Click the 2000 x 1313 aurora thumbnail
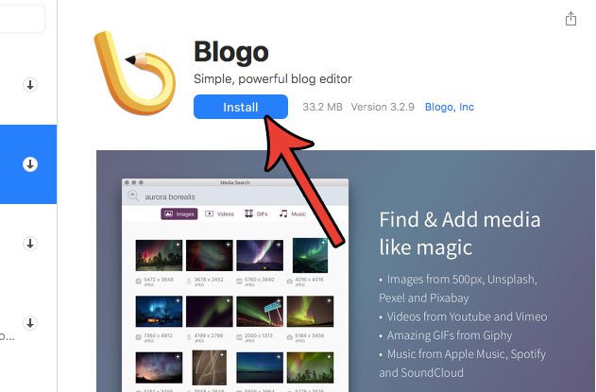The height and width of the screenshot is (392, 596). (260, 312)
